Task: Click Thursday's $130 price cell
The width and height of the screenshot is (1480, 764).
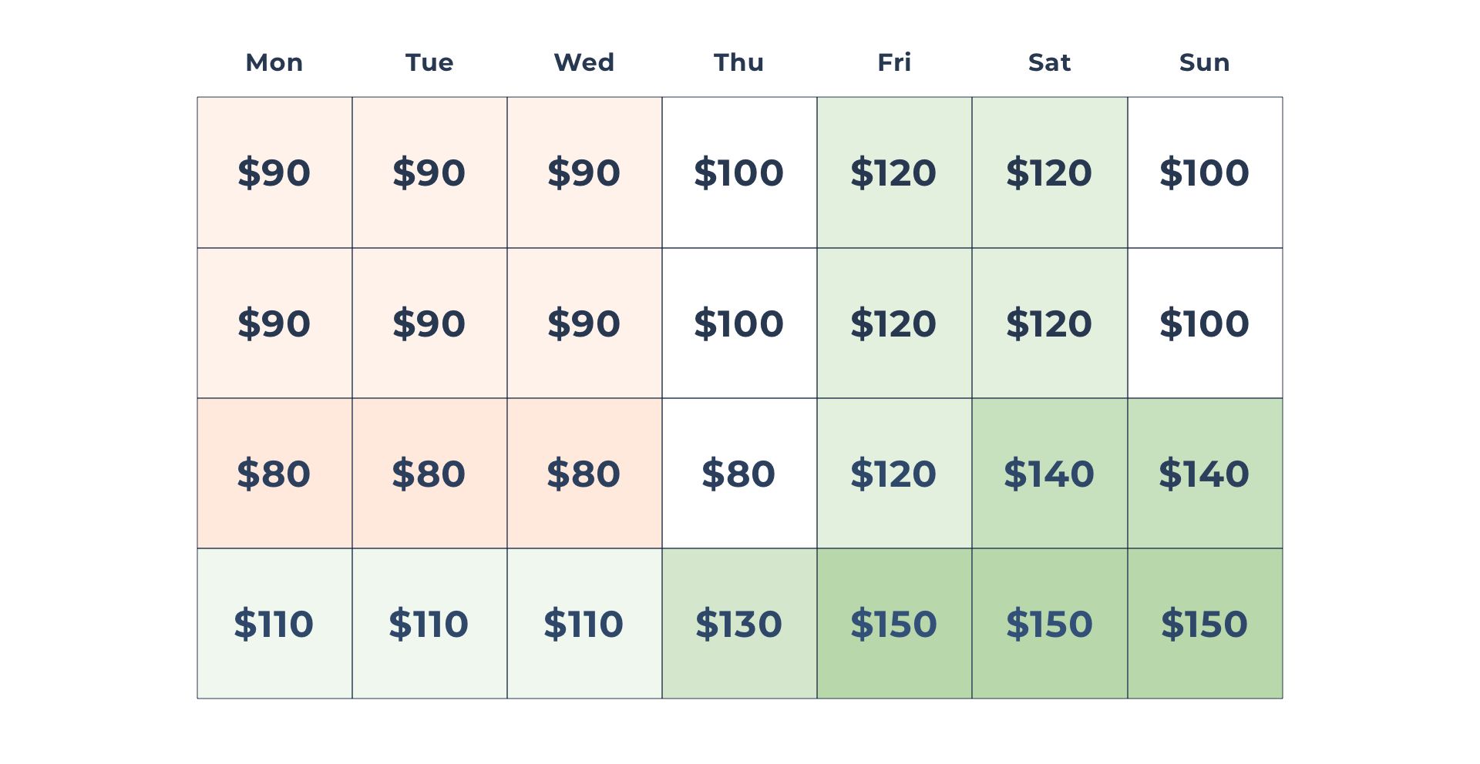Action: (x=739, y=624)
